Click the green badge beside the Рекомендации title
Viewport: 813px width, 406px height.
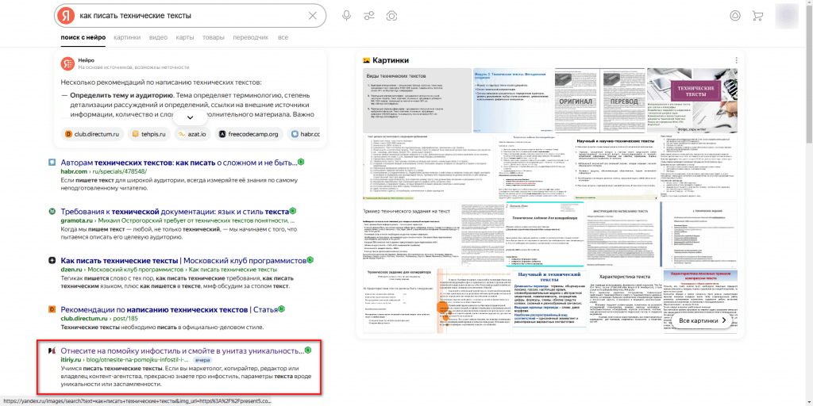tap(283, 308)
